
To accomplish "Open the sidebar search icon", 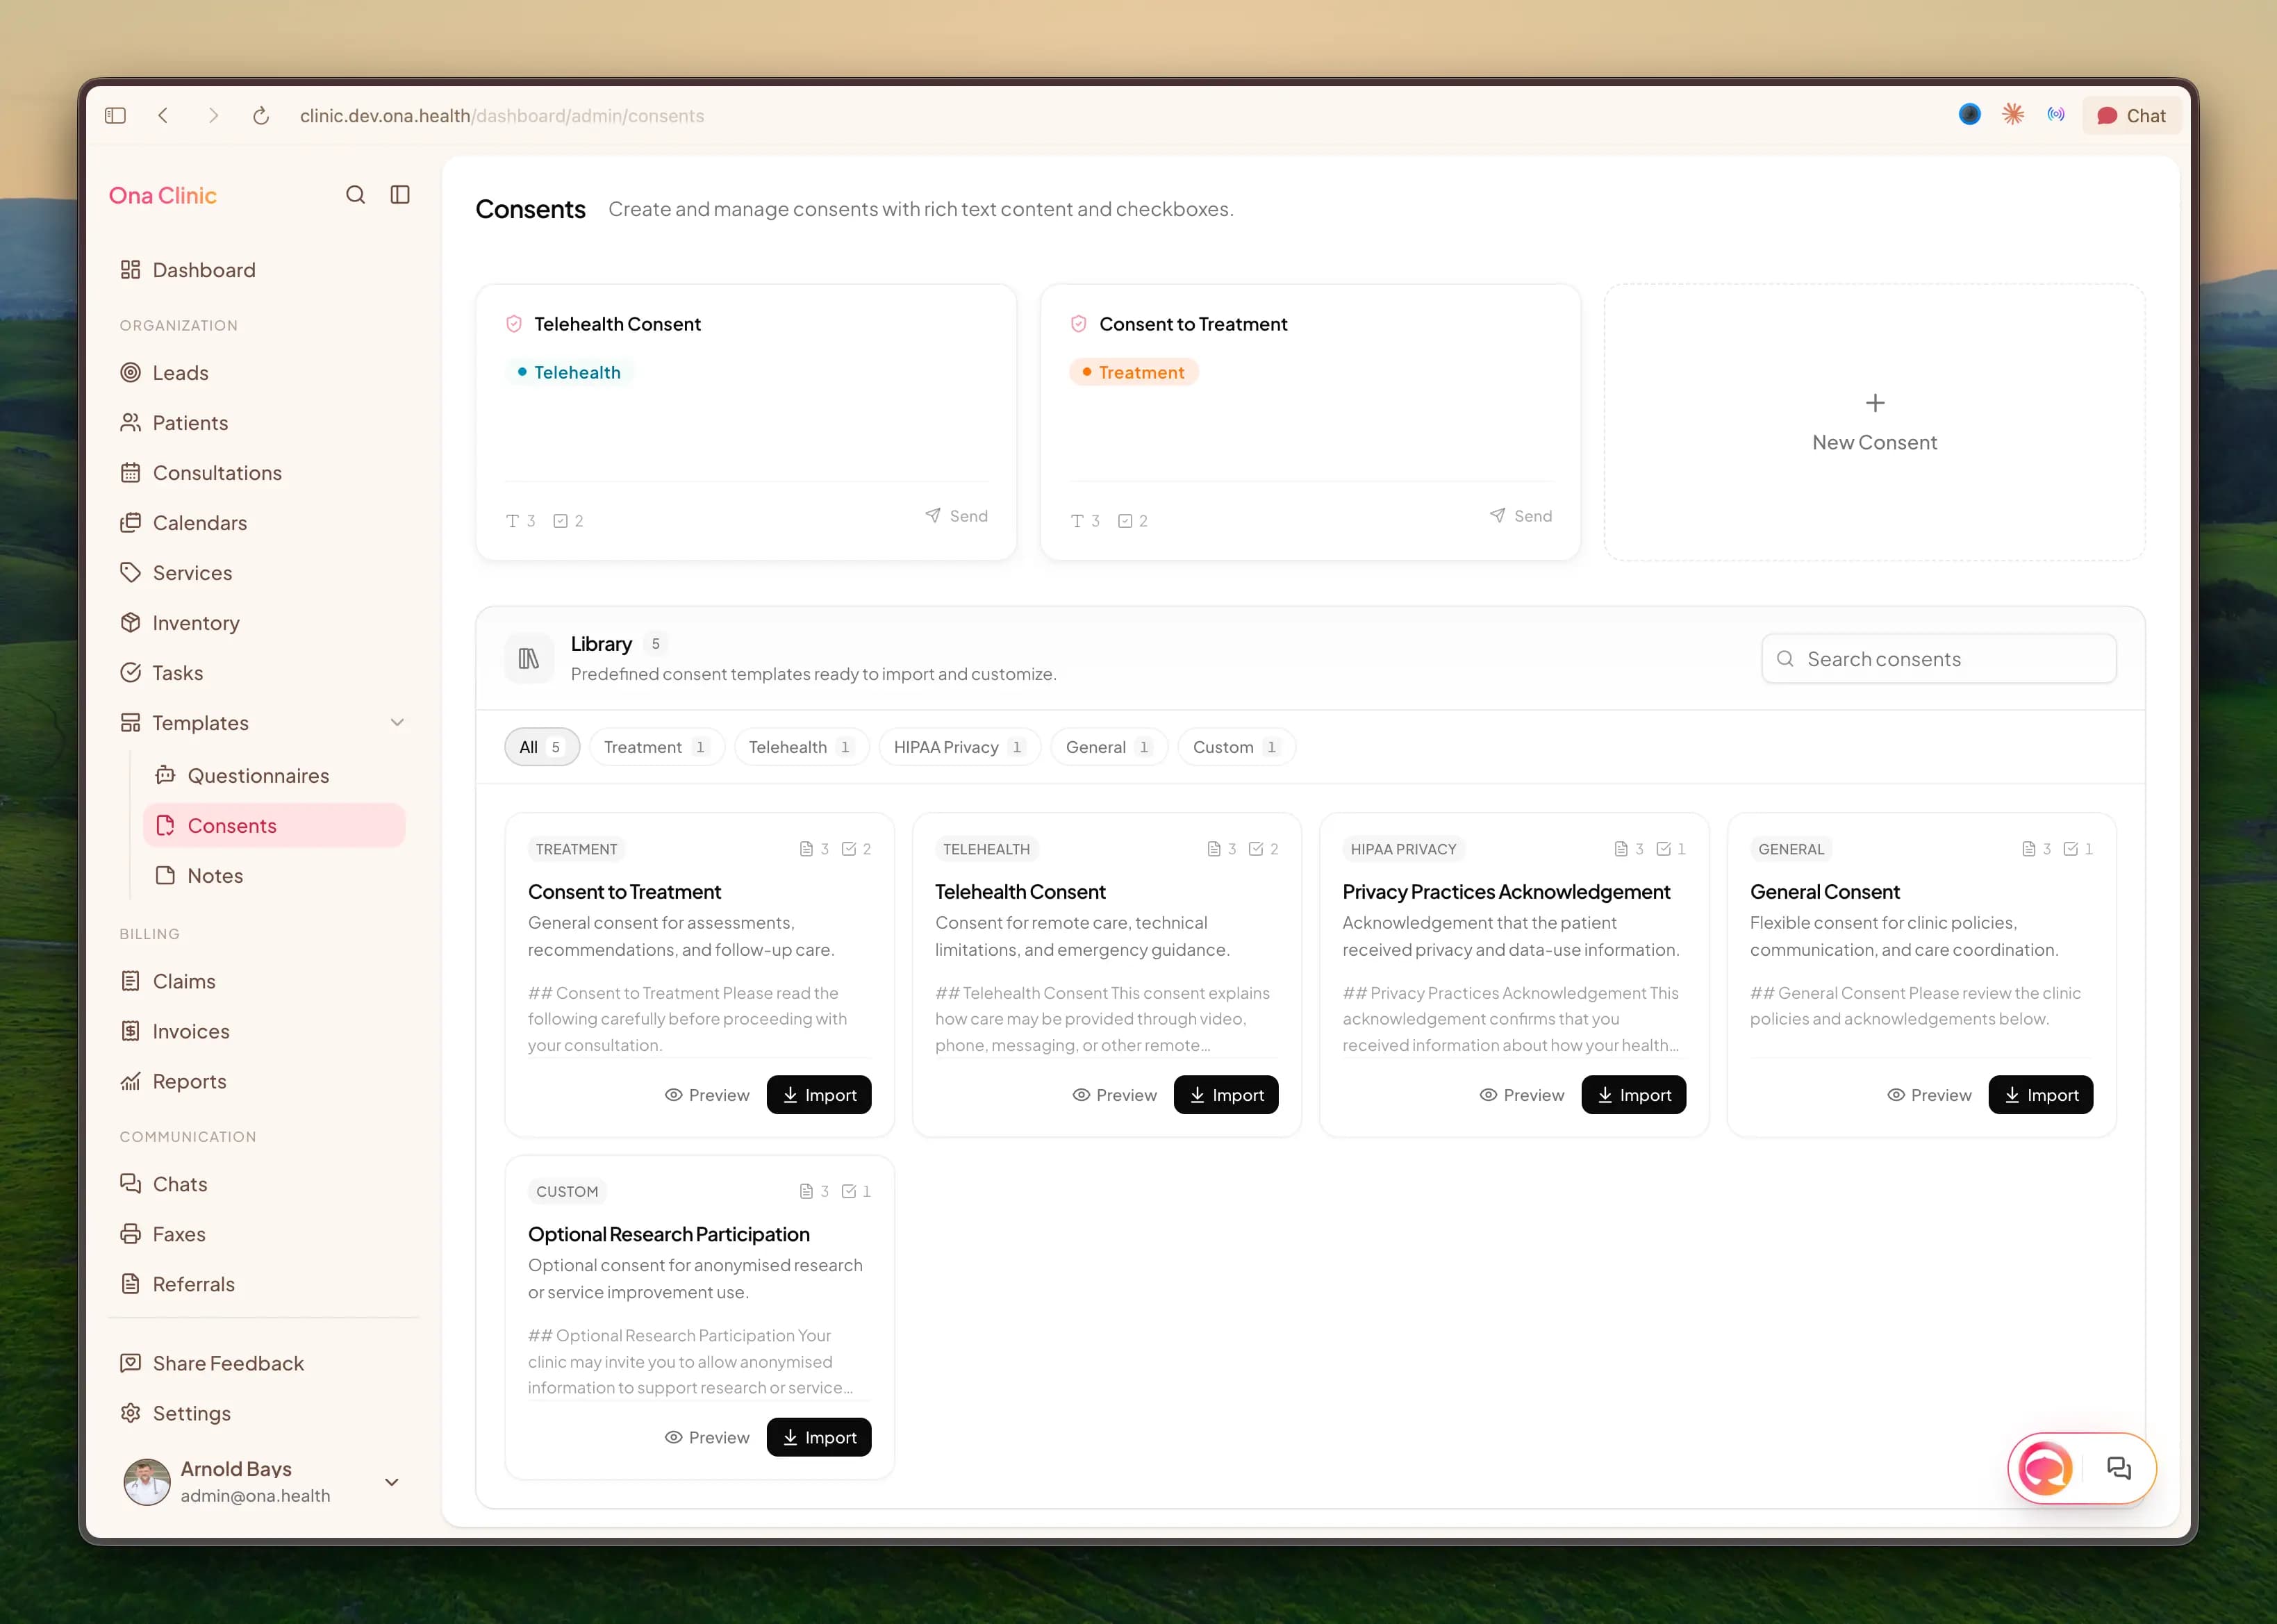I will 355,195.
